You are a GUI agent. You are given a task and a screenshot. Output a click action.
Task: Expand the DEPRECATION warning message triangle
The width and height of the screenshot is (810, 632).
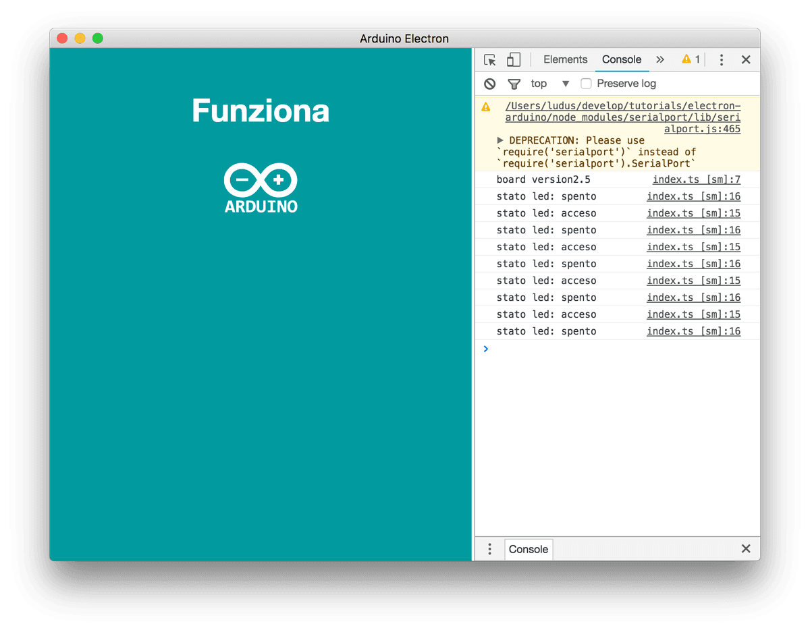click(500, 140)
